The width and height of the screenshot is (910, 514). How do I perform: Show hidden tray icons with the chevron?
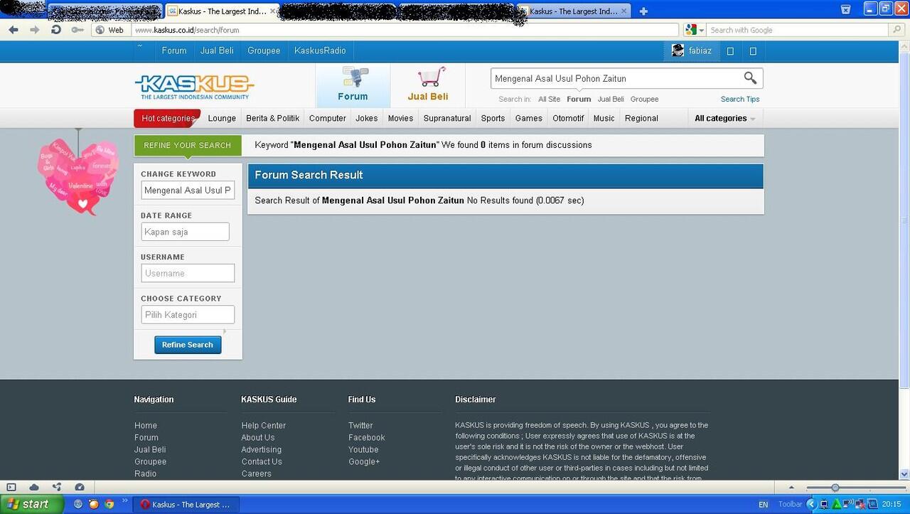coord(811,504)
